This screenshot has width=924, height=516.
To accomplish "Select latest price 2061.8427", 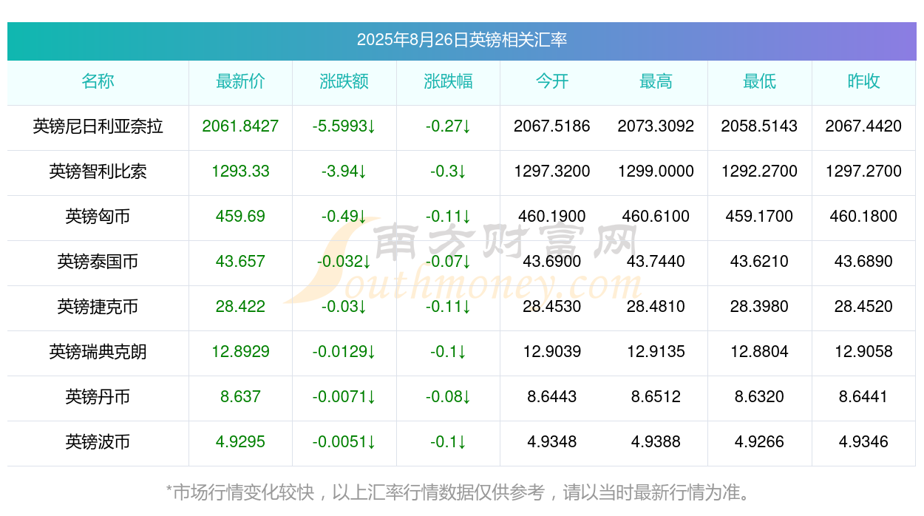I will pos(240,126).
